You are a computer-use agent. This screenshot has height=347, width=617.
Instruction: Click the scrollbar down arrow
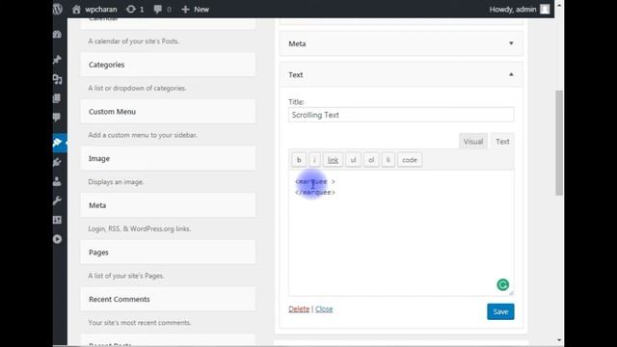(559, 340)
